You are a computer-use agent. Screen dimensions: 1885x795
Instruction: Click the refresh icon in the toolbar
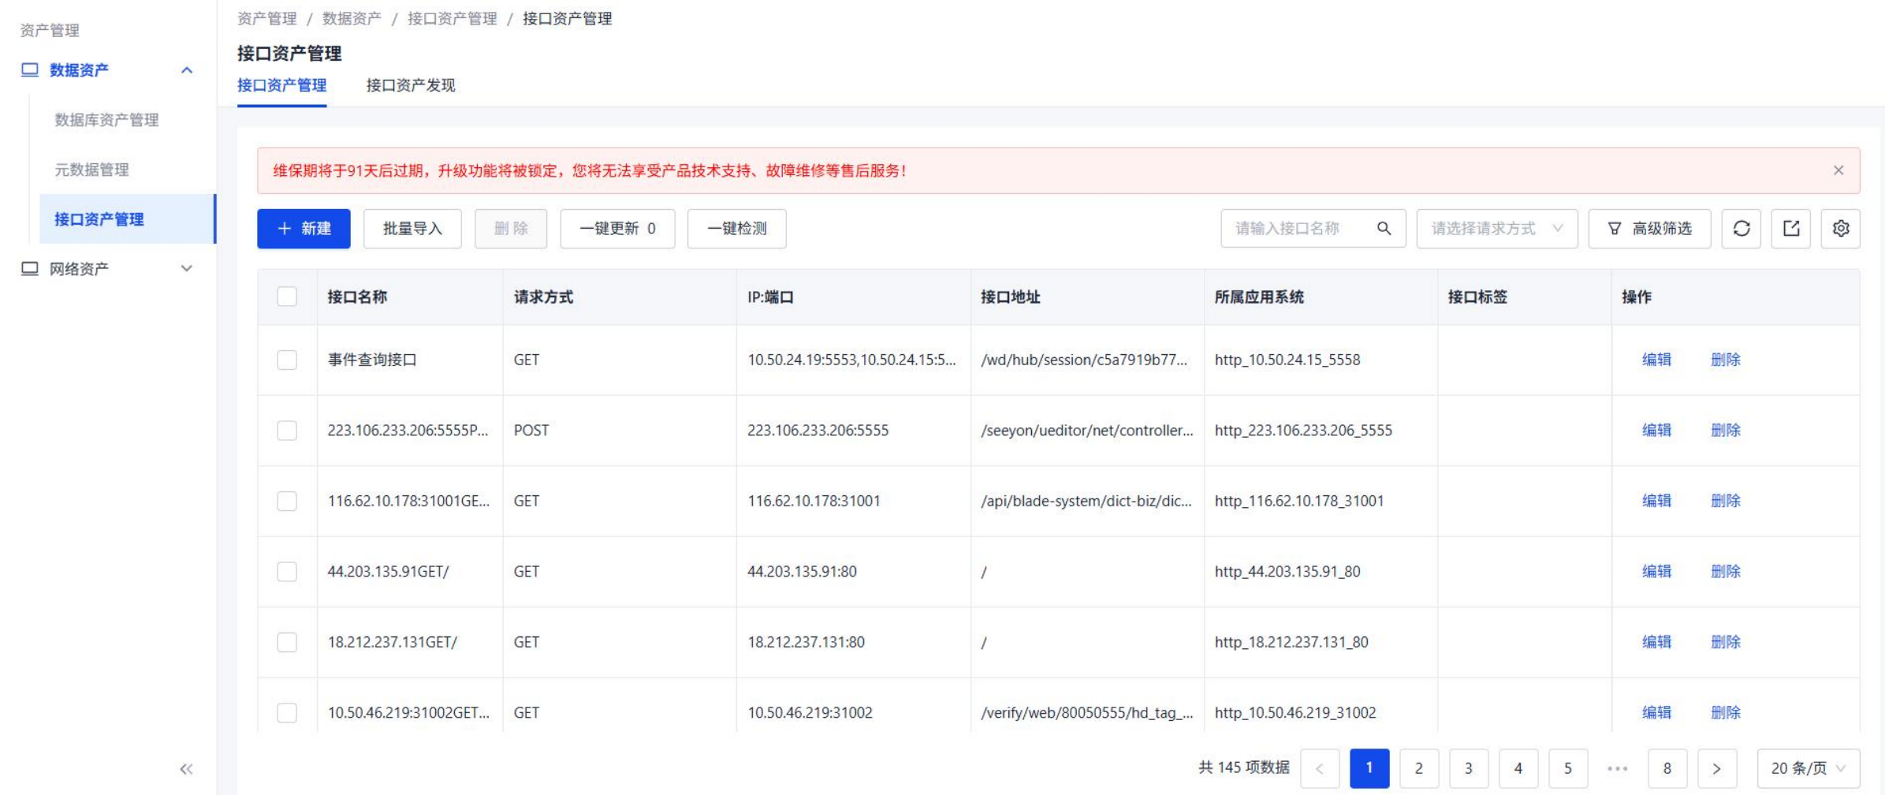click(1741, 229)
